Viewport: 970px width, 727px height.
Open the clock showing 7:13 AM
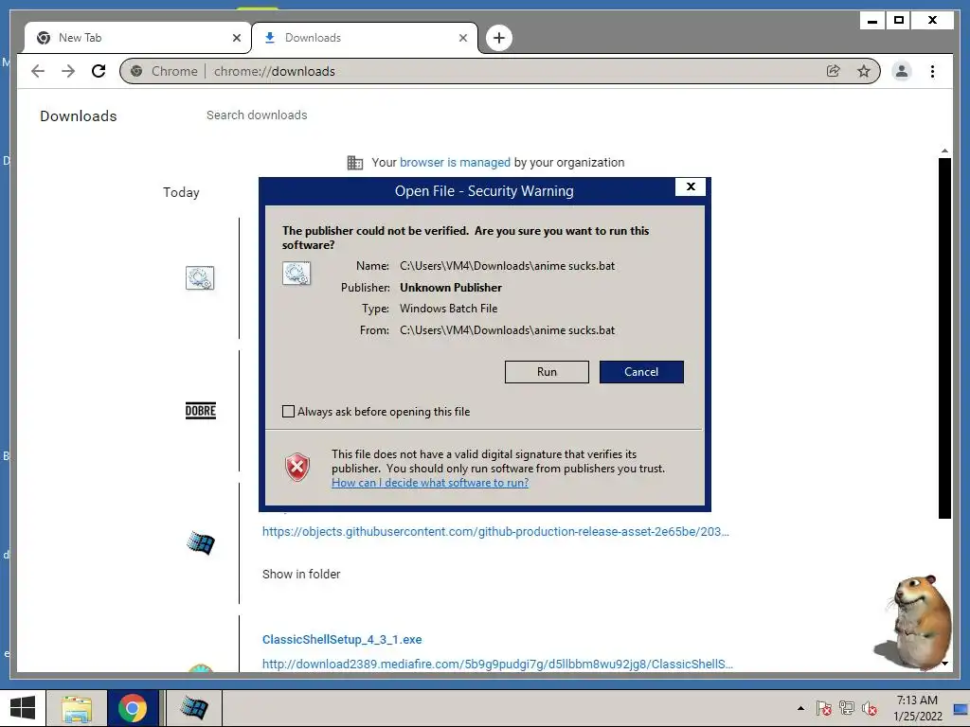[917, 708]
